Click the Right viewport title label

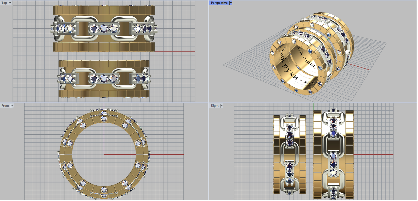pos(215,106)
